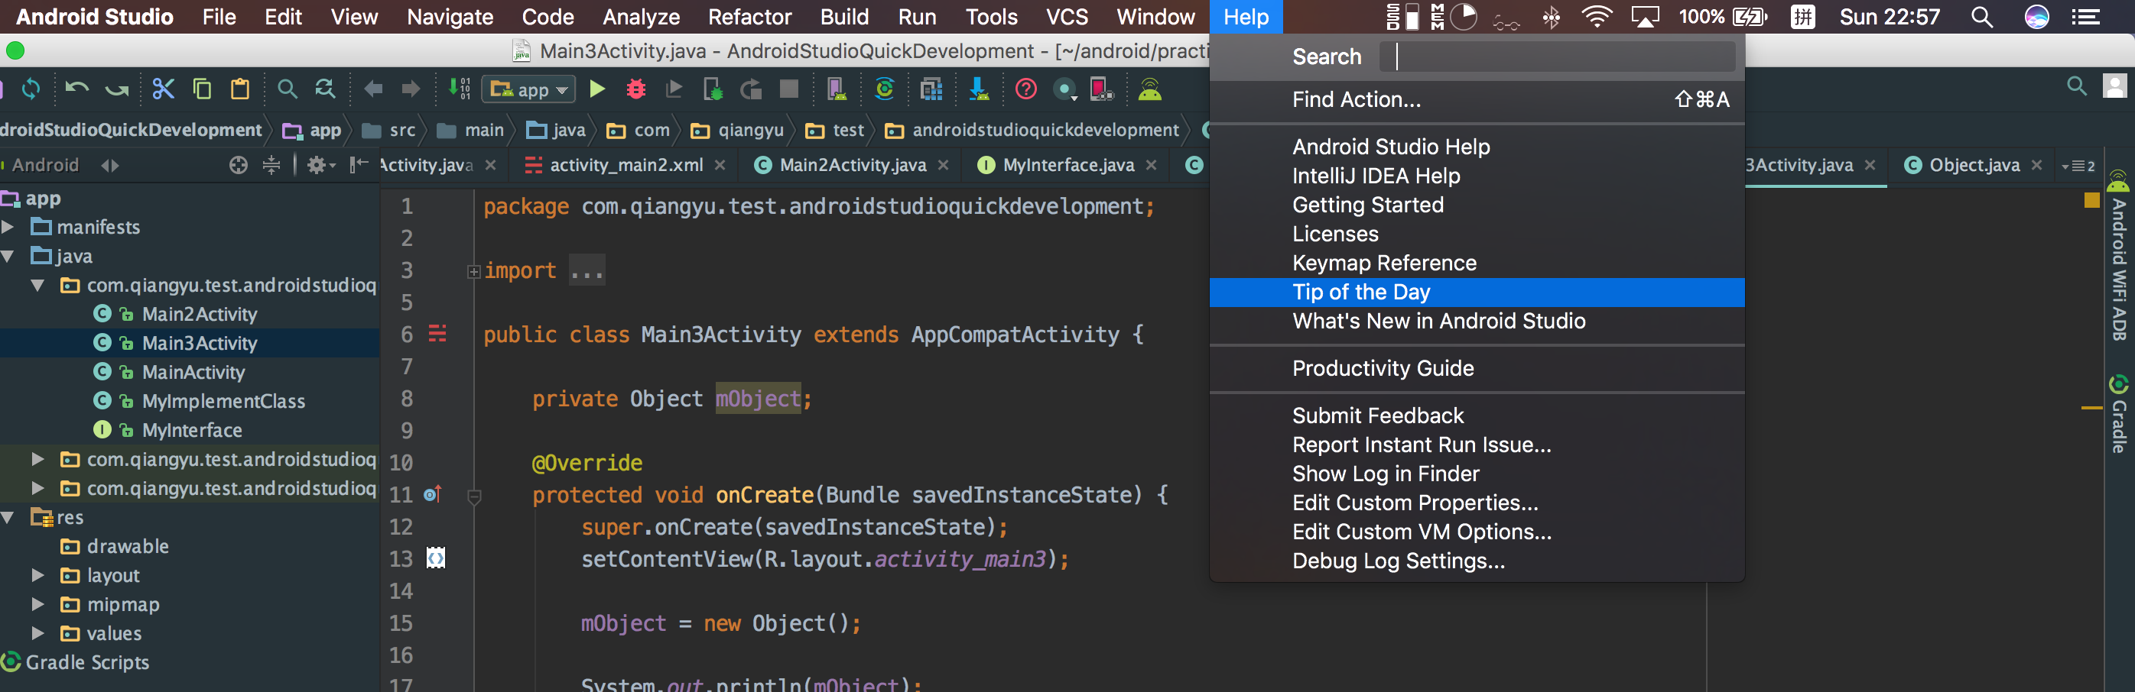
Task: Click the Android WiFi ADB toolbar icon
Action: point(1149,89)
